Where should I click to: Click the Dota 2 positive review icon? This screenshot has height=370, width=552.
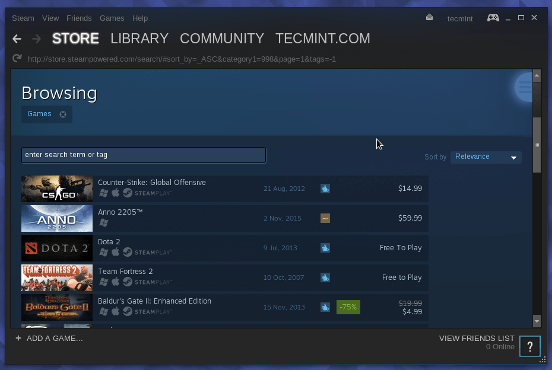[325, 248]
